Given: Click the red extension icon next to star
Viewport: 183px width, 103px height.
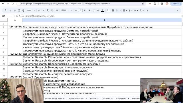Looking at the screenshot, I should 150,4.
